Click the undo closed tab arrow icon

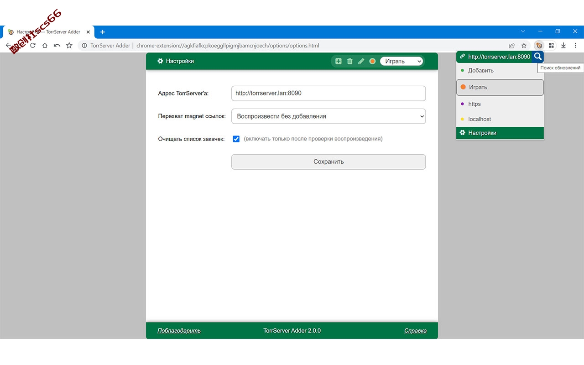click(x=57, y=46)
